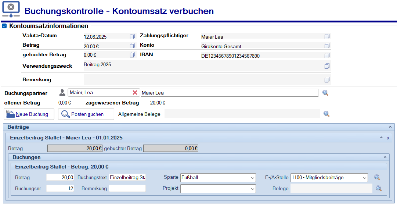Search Buchungspartner with magnifier icon
The width and height of the screenshot is (397, 206).
[325, 93]
